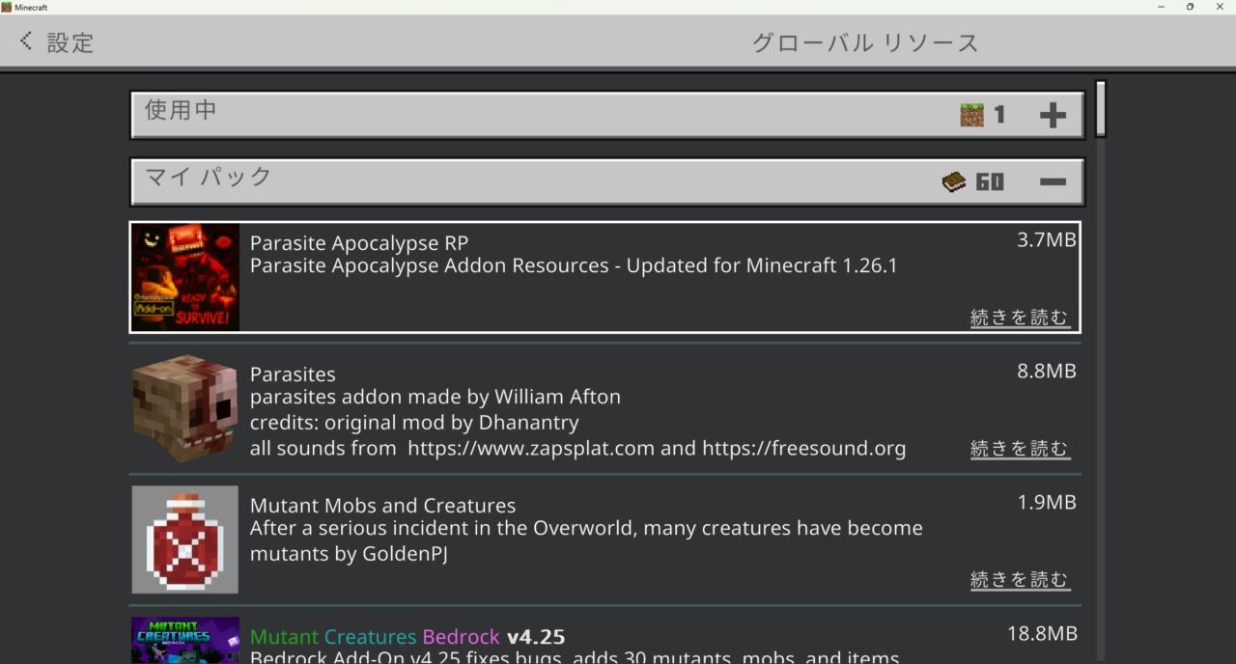Click the pack list scrollbar thumb
This screenshot has width=1236, height=664.
click(x=1100, y=109)
